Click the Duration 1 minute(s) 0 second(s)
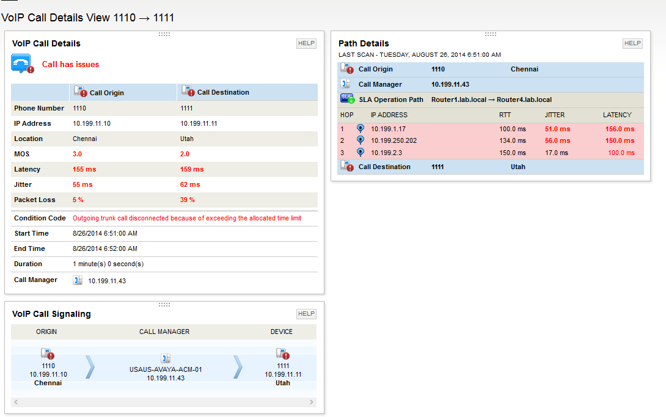666x417 pixels. [108, 264]
